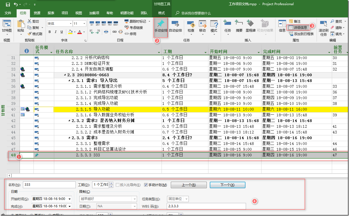Click the Undo arrow icon

(16, 5)
